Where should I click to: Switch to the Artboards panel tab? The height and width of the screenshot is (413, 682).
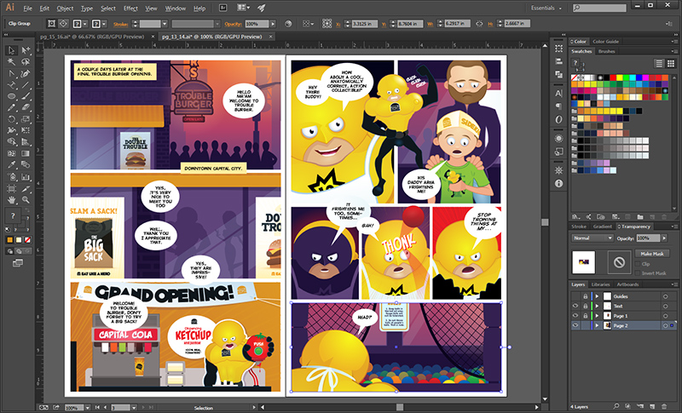627,284
